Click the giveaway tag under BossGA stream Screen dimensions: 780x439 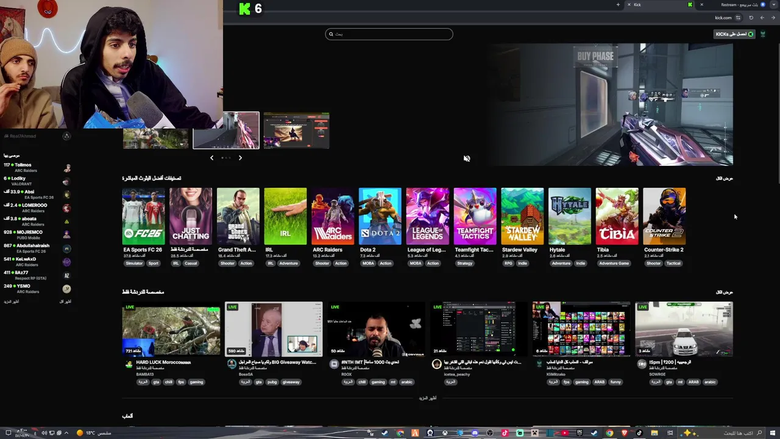[x=291, y=382]
